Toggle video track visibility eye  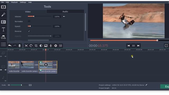click(x=1, y=70)
